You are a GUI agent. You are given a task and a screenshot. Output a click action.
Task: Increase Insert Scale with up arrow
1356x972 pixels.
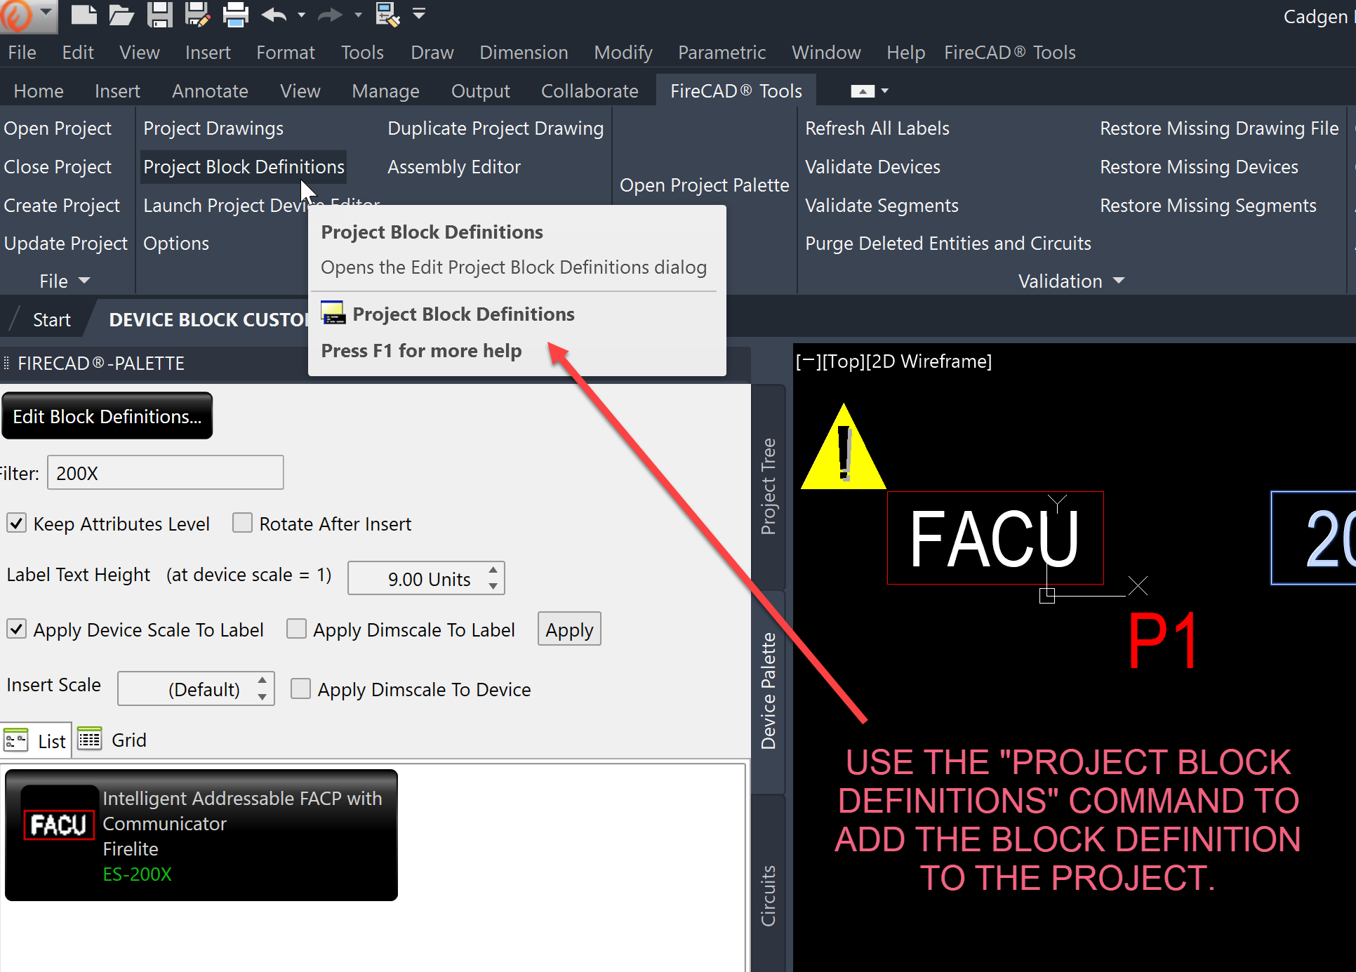(262, 680)
